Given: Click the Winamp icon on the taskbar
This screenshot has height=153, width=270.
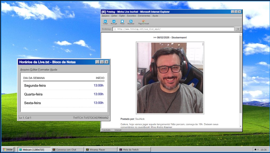Looking at the screenshot, I should click(x=87, y=150).
